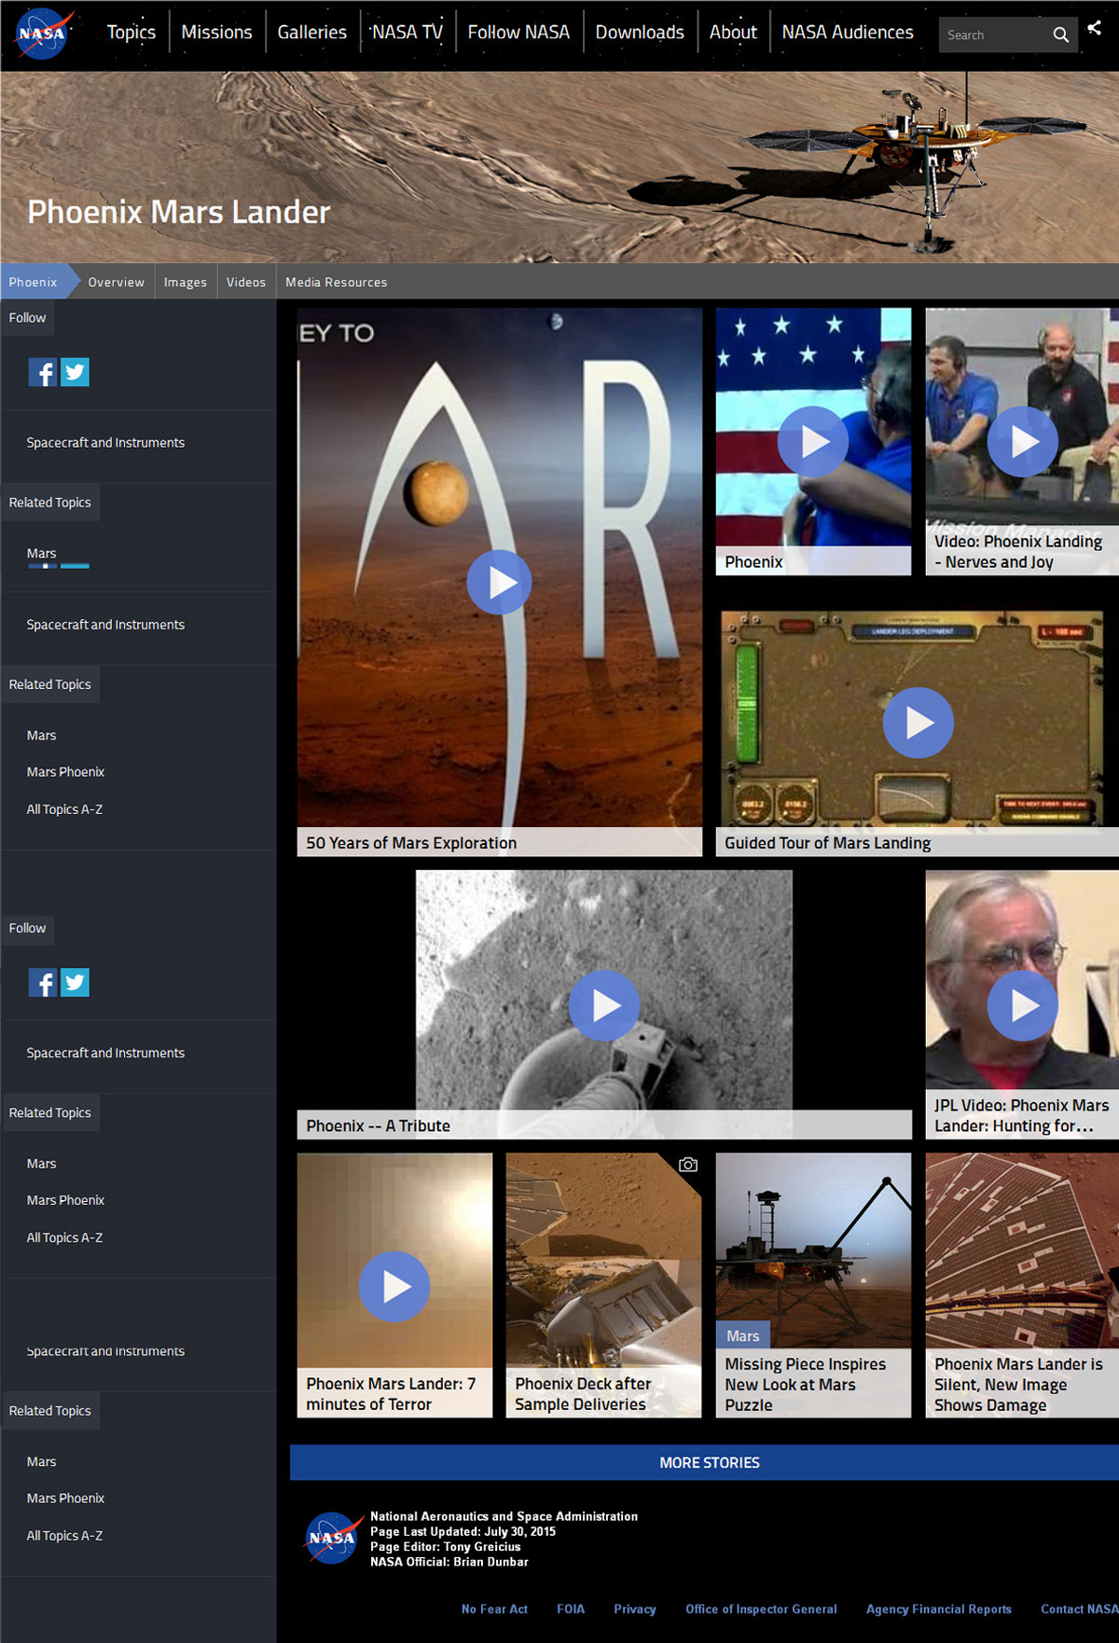Play the JPL Video Hunting for video

1023,1005
